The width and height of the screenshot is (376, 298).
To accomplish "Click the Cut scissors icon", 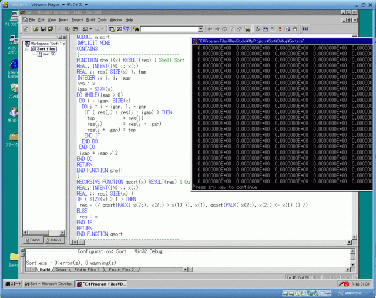I will tap(60, 29).
